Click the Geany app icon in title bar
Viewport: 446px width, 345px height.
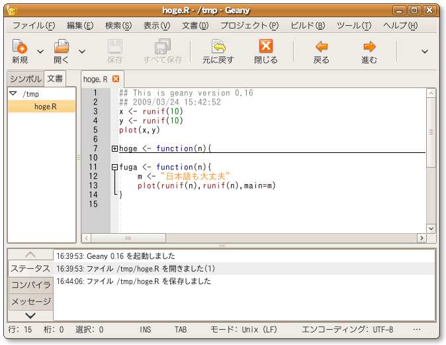(x=11, y=10)
